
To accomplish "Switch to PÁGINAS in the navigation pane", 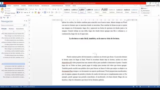I will [11, 29].
